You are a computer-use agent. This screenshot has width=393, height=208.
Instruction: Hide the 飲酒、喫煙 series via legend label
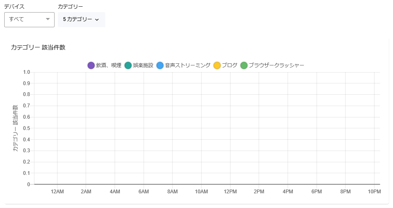point(109,65)
